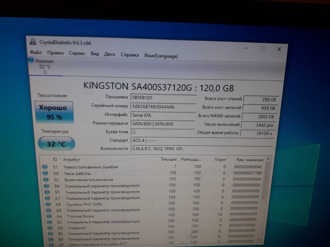Click status icon of attribute AC row
The image size is (330, 247).
click(50, 222)
